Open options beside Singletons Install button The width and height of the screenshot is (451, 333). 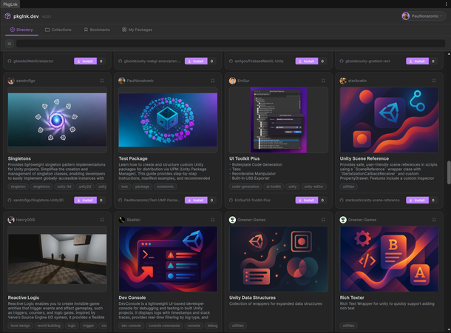(101, 200)
